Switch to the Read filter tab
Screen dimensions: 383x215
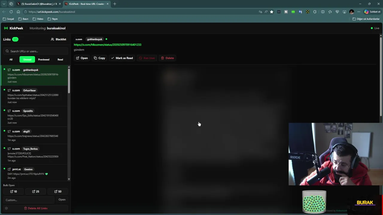point(60,59)
